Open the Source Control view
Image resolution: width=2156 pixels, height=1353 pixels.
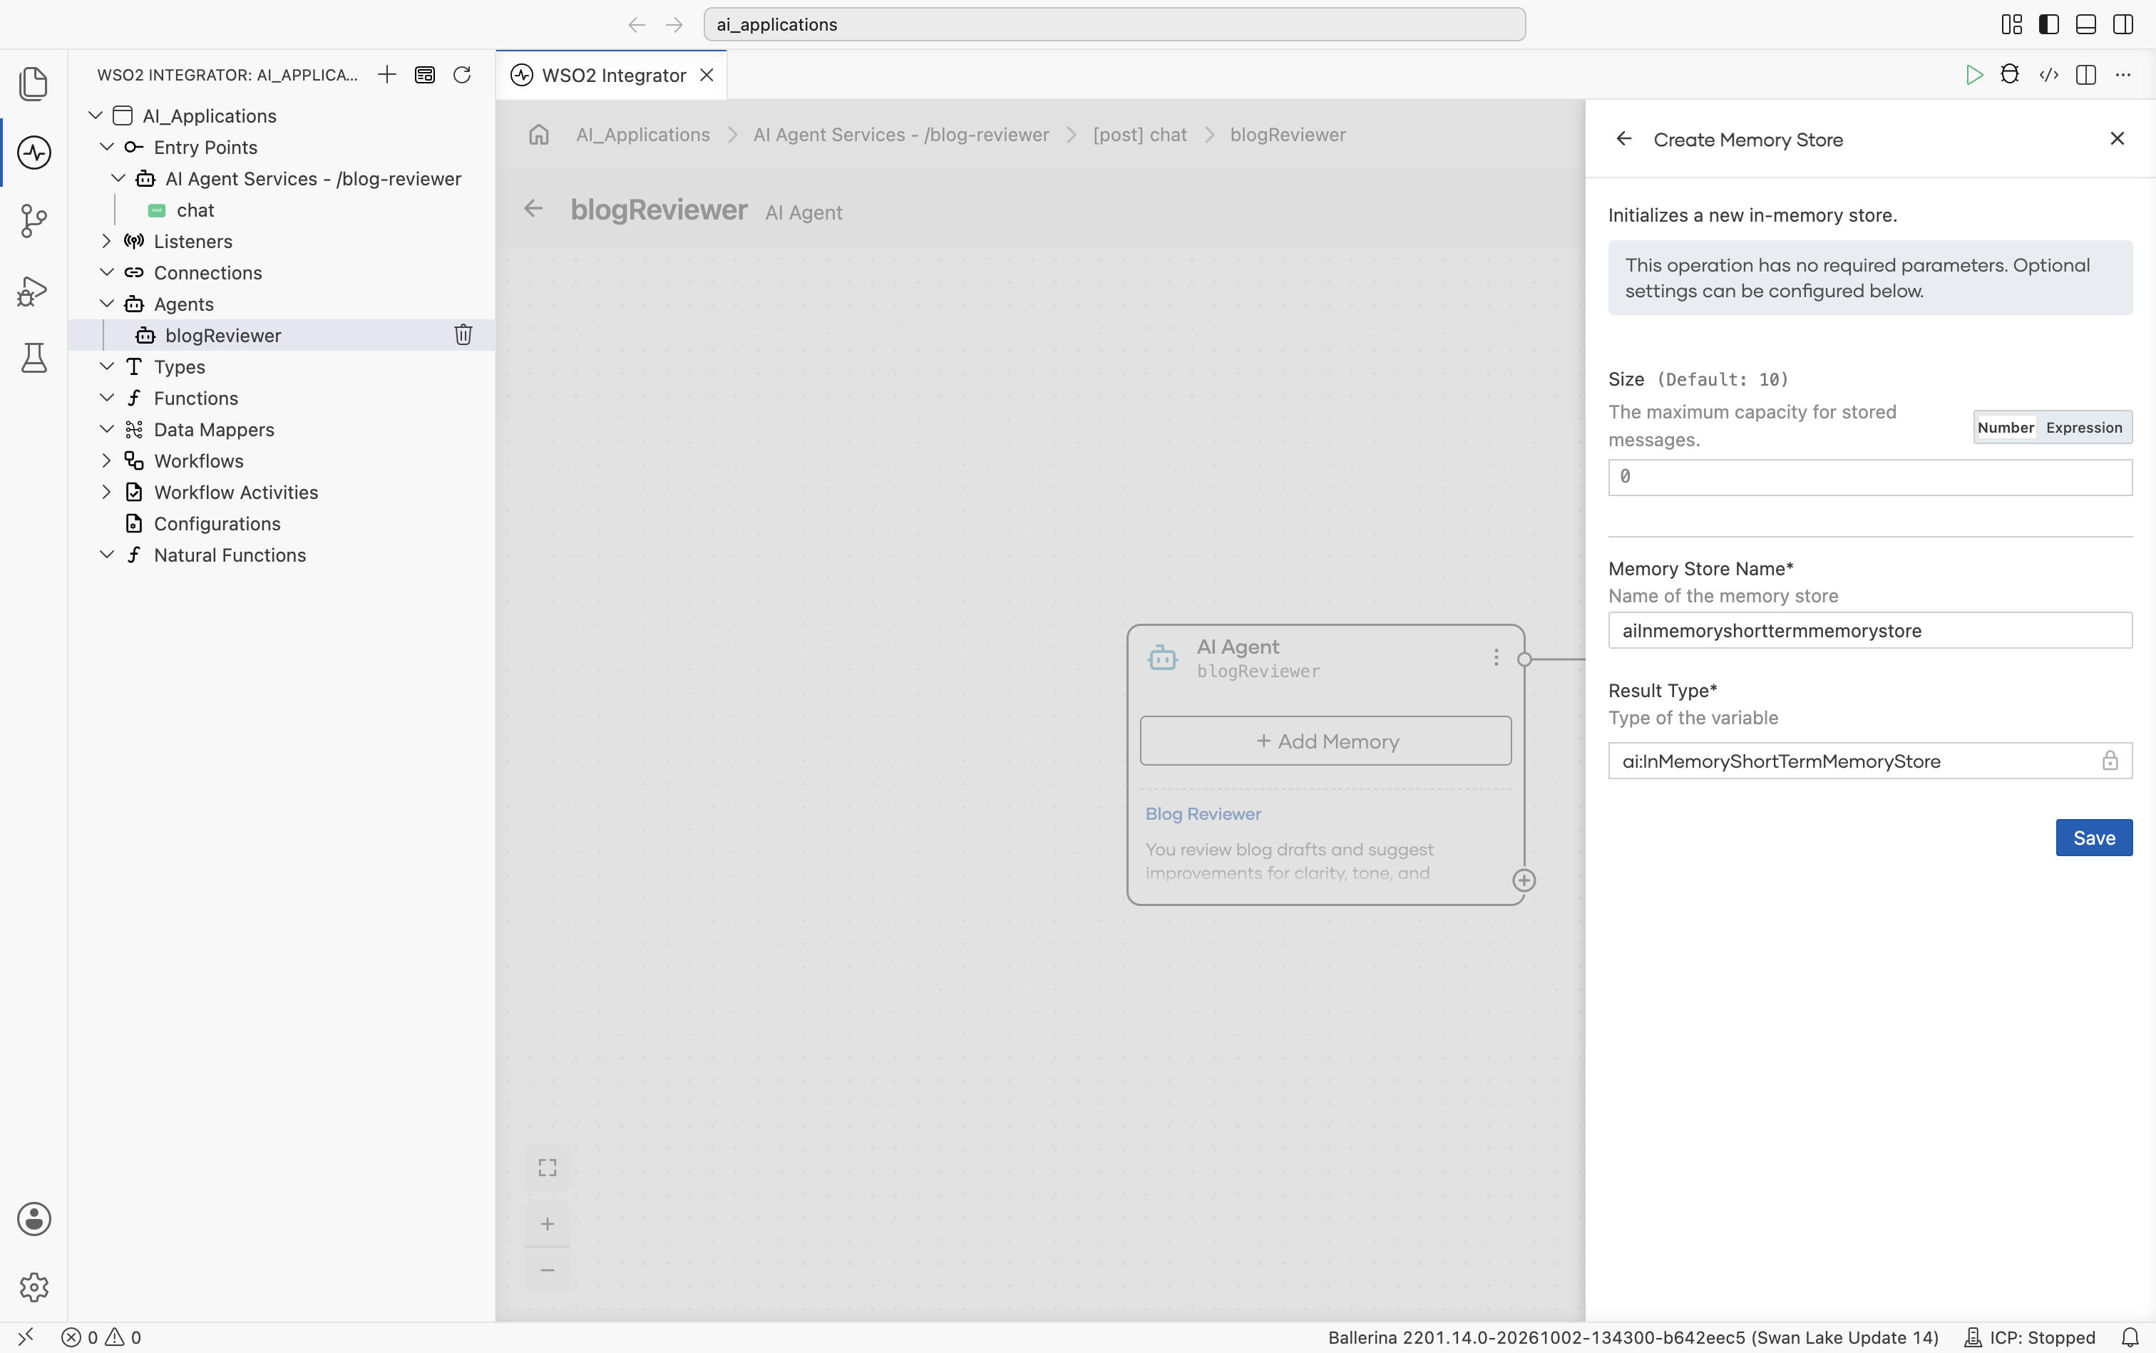coord(34,221)
